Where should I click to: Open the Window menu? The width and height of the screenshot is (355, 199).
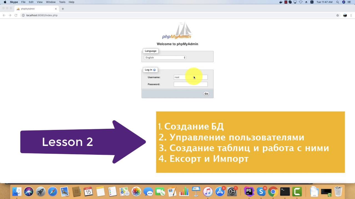click(51, 2)
